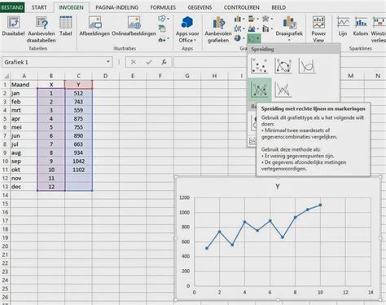Insert a Tabel
The width and height of the screenshot is (386, 305).
(x=66, y=26)
